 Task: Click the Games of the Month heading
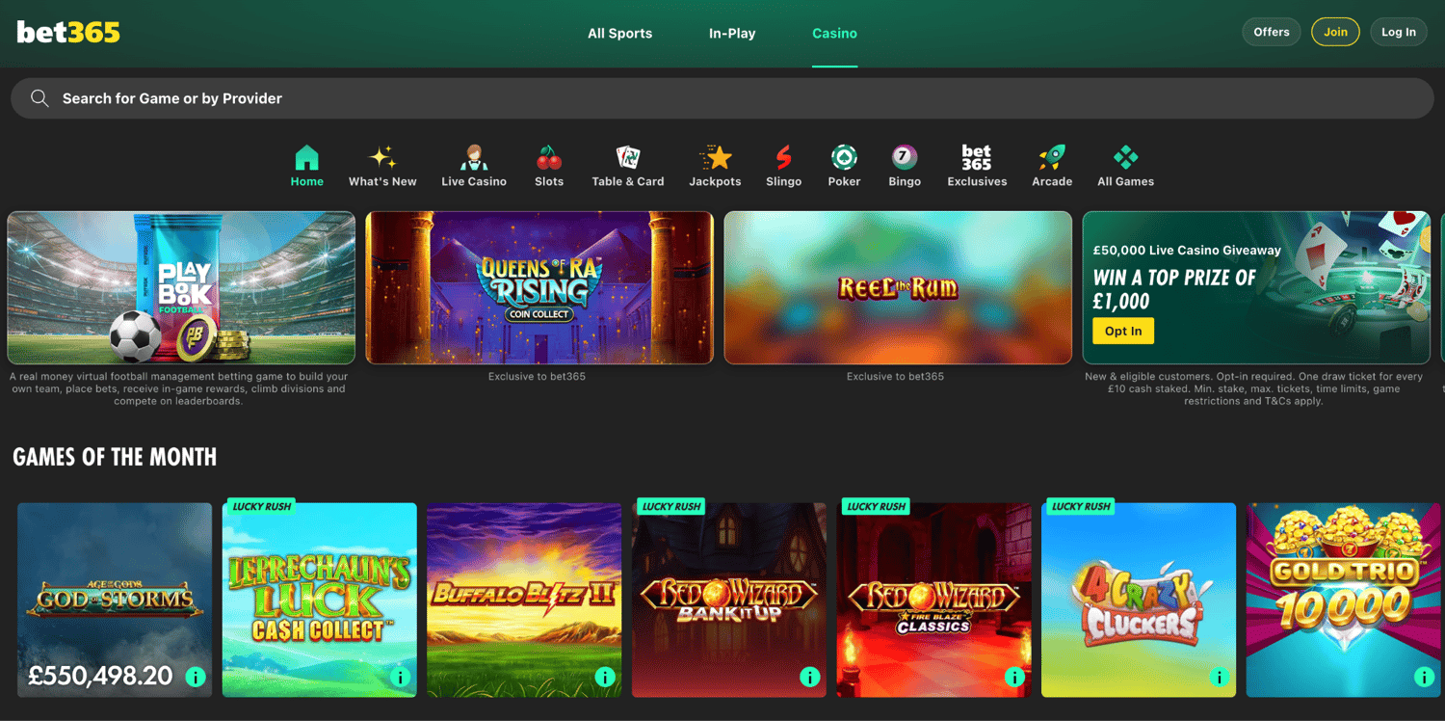pos(115,457)
